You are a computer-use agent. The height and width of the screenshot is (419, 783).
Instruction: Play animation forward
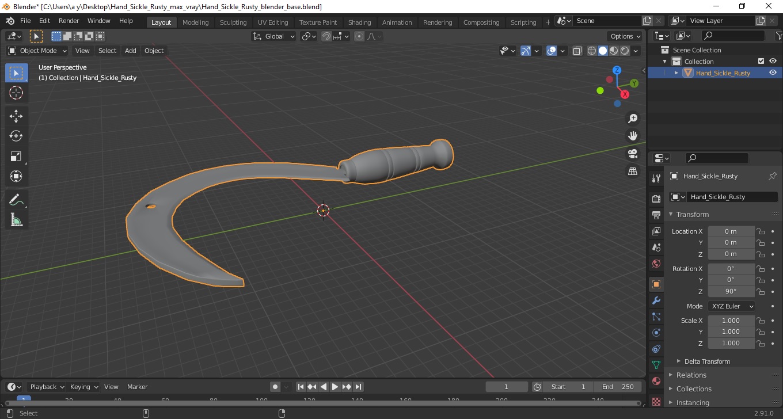click(335, 387)
